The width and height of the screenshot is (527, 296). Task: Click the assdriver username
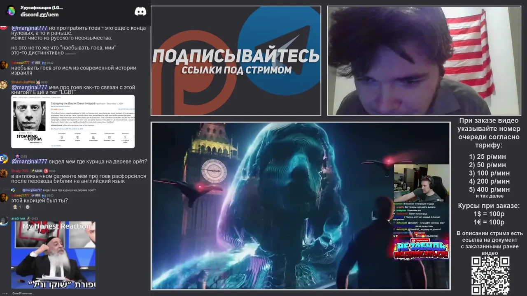[19, 219]
